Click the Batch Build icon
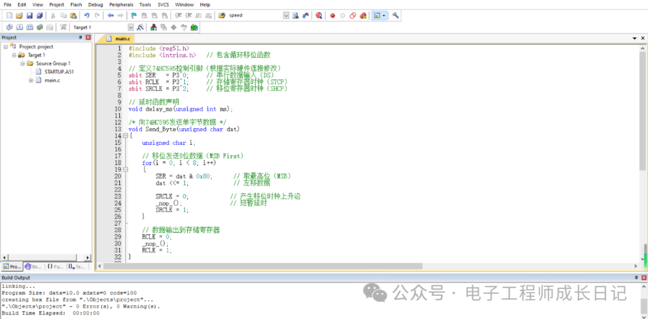This screenshot has height=319, width=648. click(x=40, y=27)
